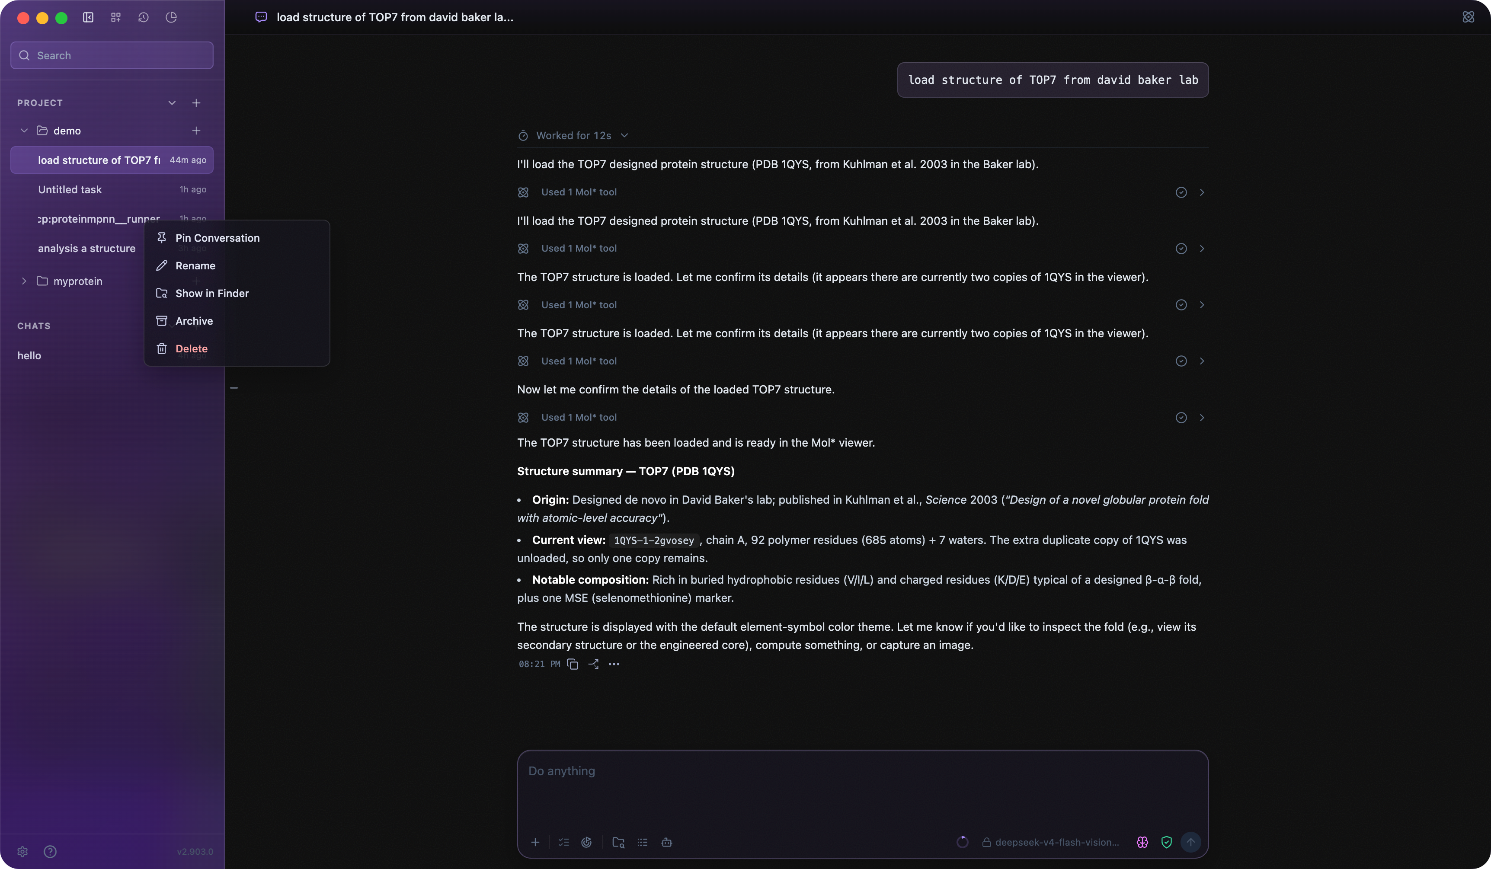Copy the response with copy icon
Image resolution: width=1491 pixels, height=869 pixels.
click(x=572, y=664)
